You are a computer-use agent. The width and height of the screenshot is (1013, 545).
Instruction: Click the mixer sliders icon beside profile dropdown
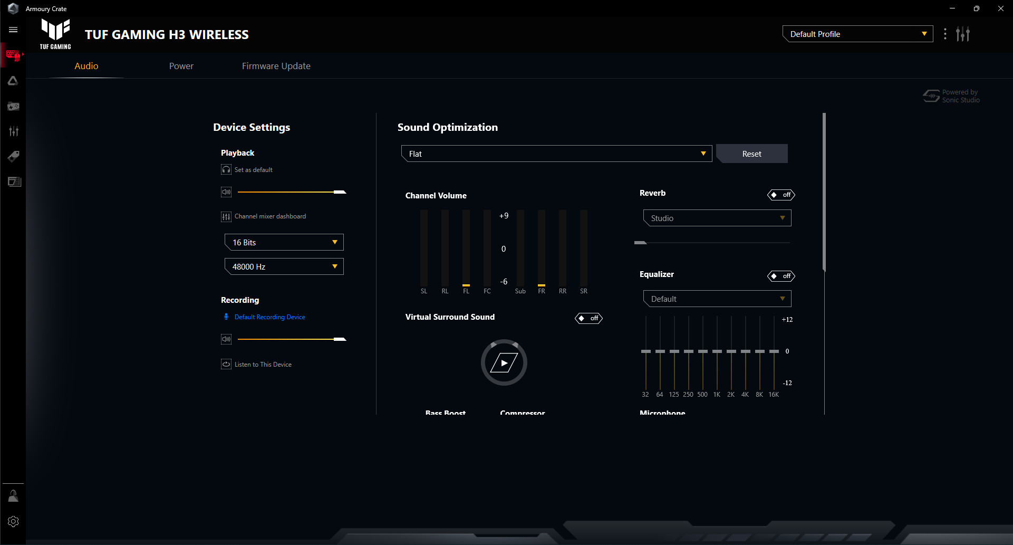click(x=963, y=34)
